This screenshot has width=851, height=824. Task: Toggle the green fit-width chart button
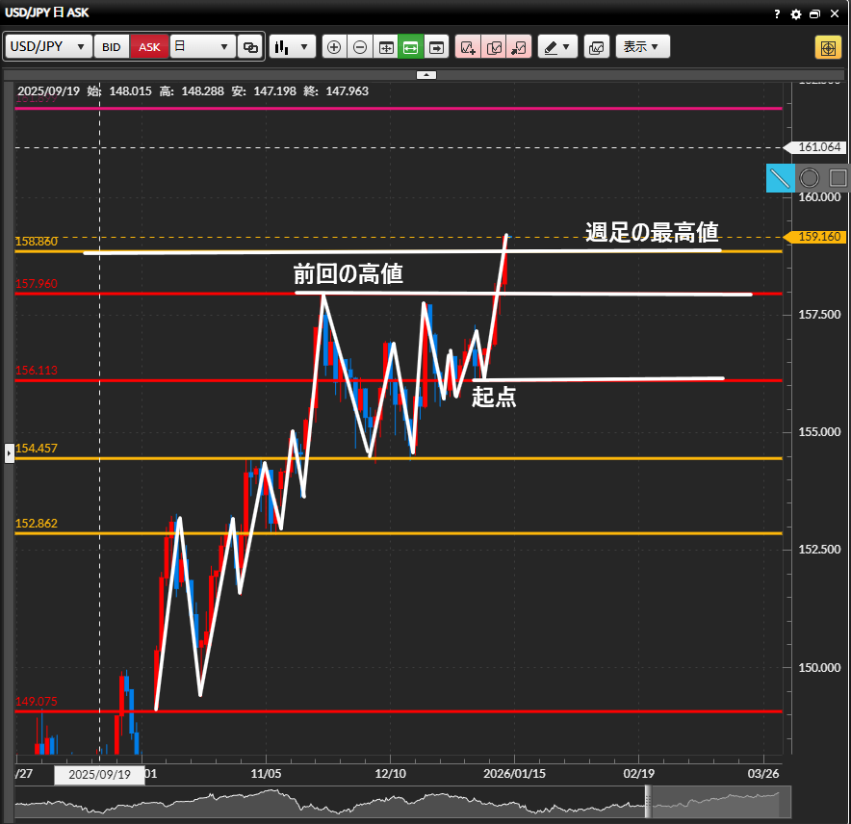411,47
